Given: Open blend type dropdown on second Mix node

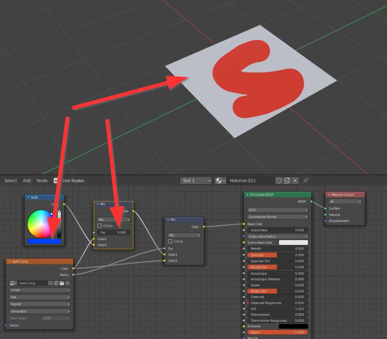Looking at the screenshot, I should [x=184, y=235].
